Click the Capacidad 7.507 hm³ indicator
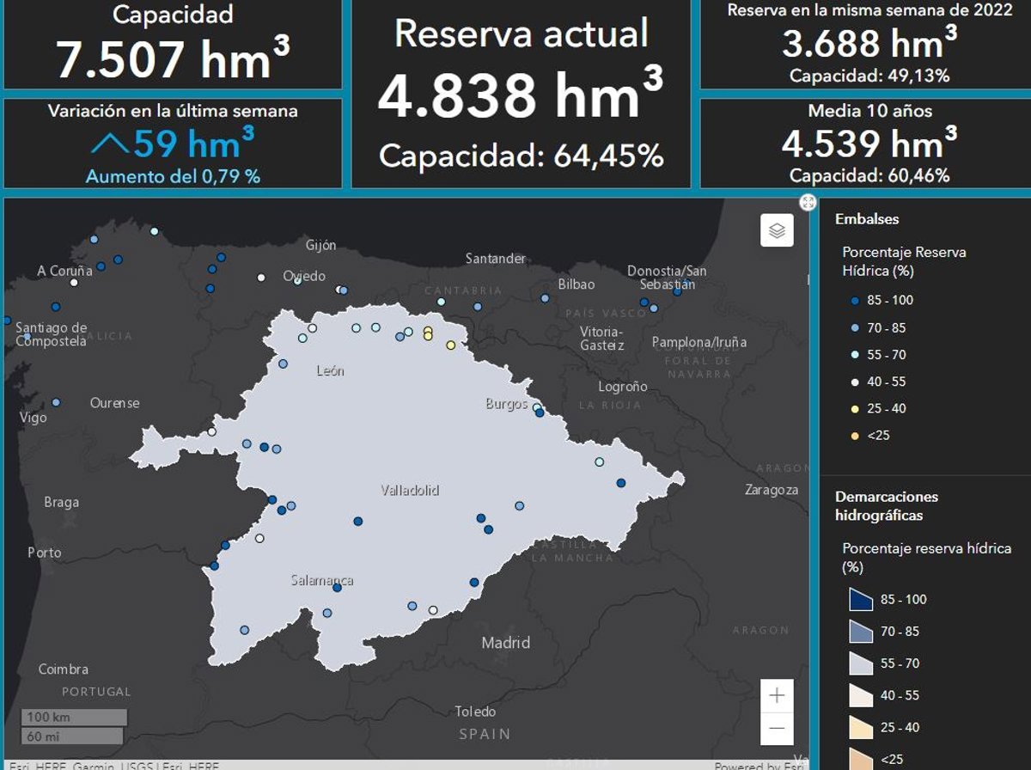Viewport: 1031px width, 770px height. pyautogui.click(x=173, y=43)
